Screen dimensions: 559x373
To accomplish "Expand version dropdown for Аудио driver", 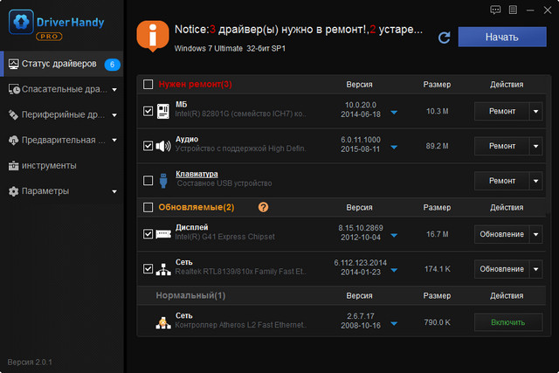I will [393, 147].
